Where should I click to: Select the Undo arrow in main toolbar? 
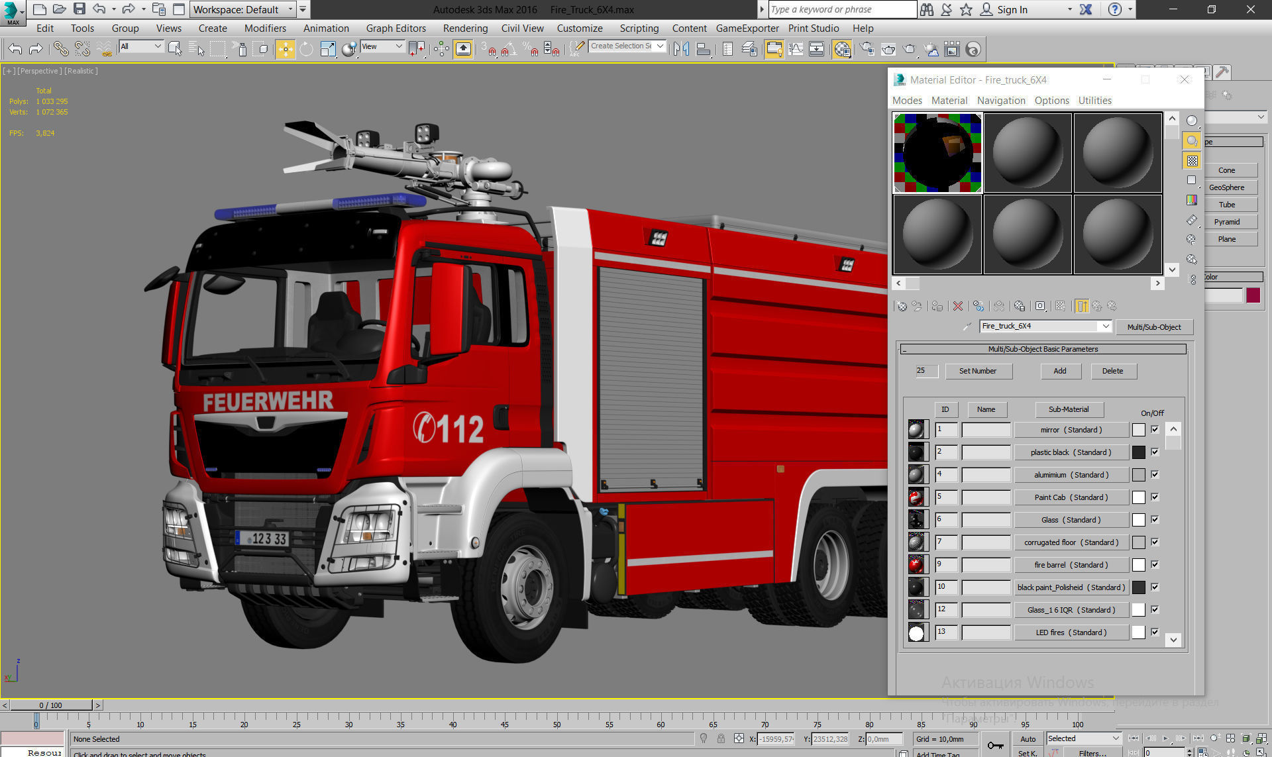click(15, 49)
